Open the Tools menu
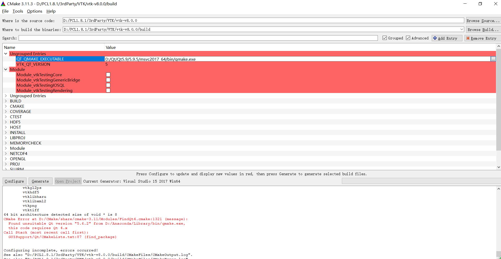Screen dimensions: 501x259 pos(17,11)
